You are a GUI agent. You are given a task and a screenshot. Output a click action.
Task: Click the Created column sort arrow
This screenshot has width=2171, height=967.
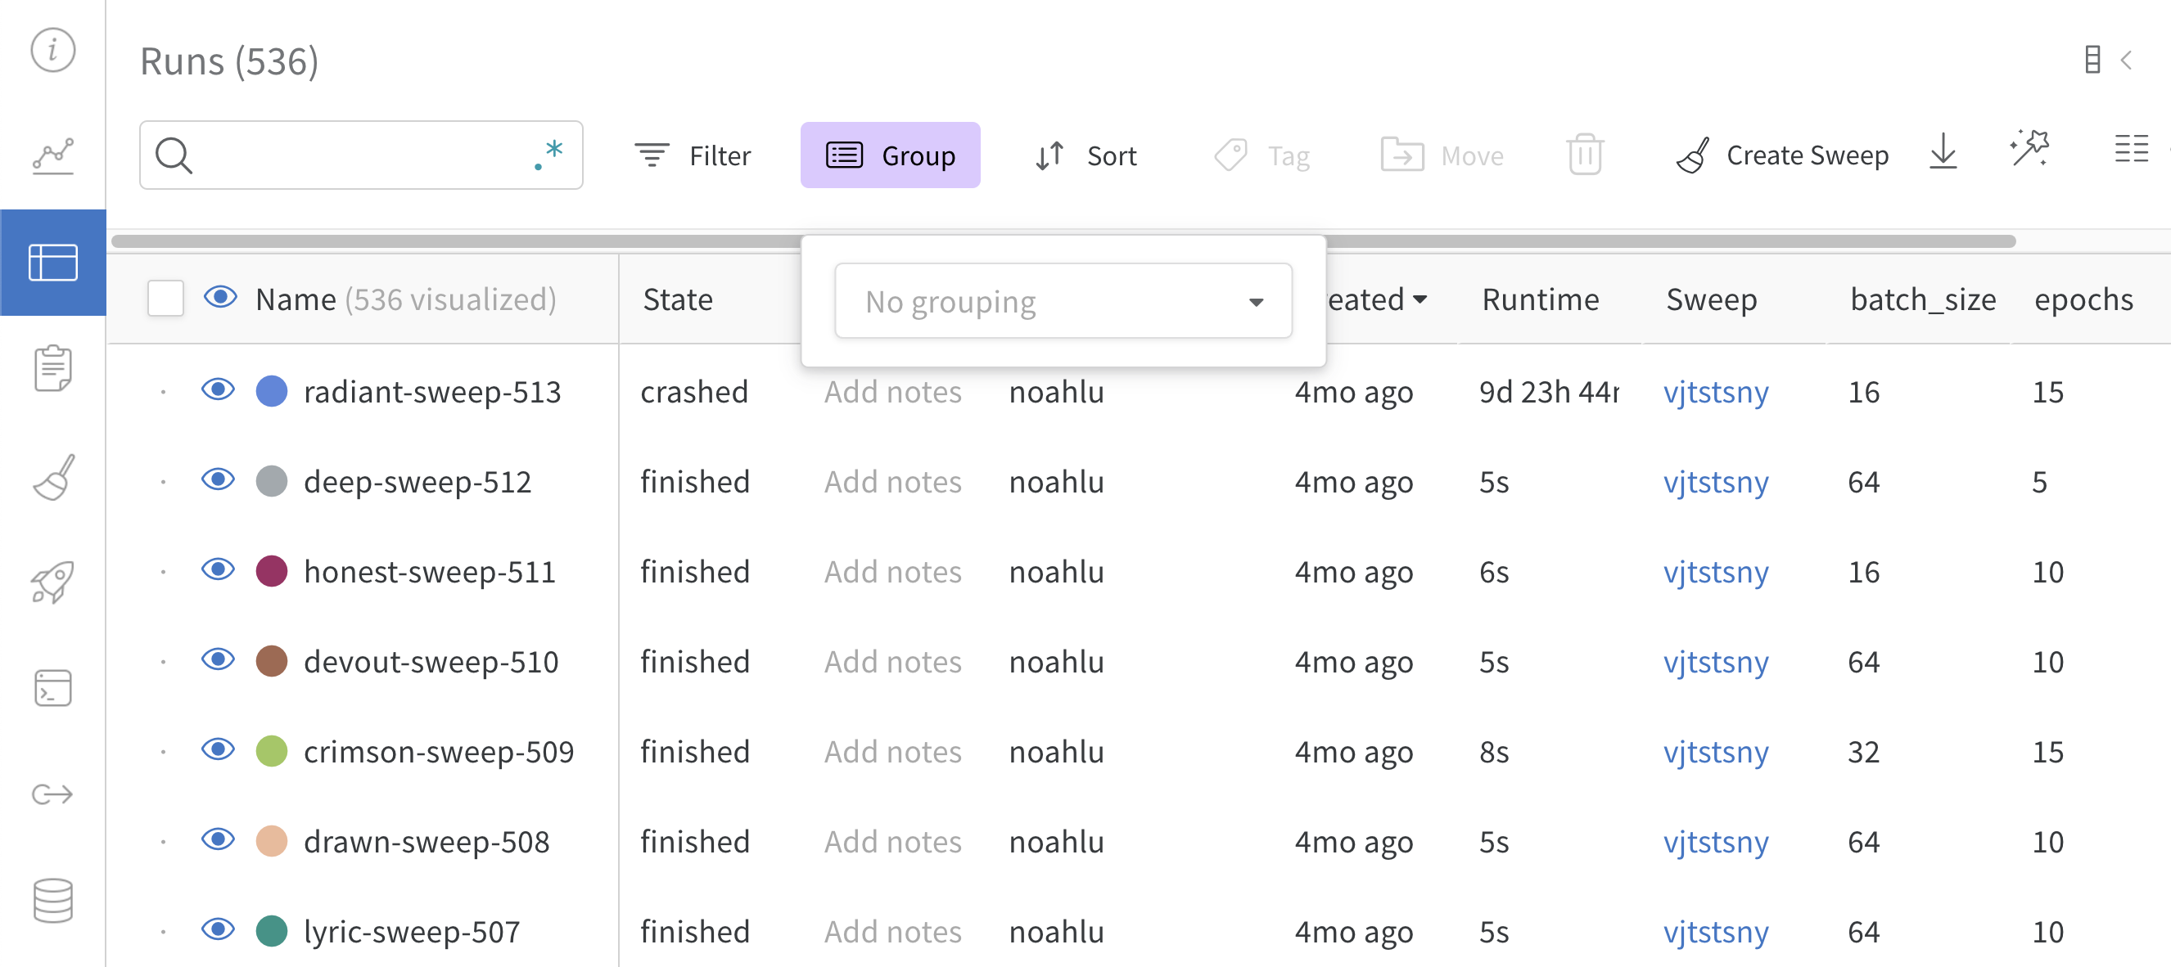tap(1421, 299)
